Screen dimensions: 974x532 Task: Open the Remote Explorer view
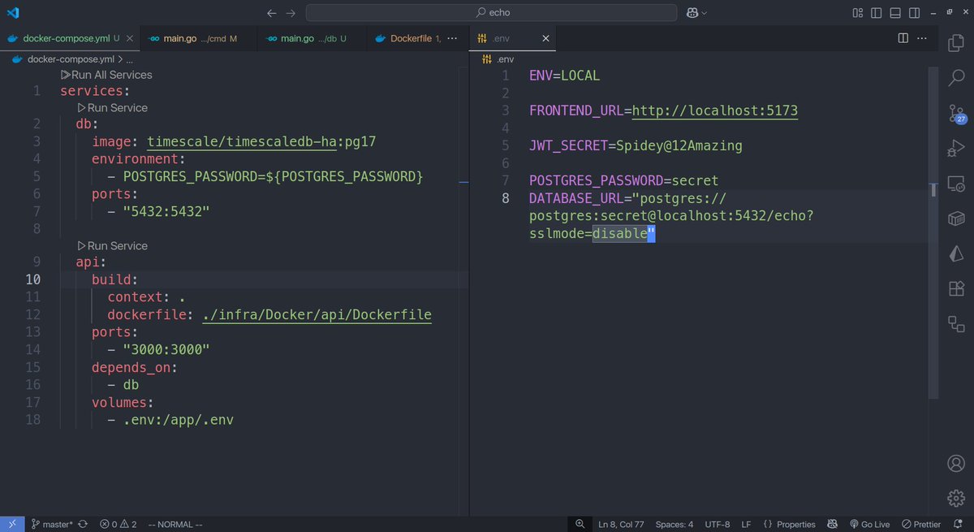click(956, 184)
